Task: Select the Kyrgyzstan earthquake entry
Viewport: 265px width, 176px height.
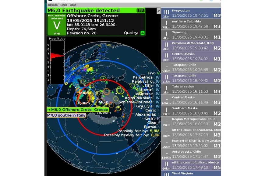Action: [x=191, y=13]
